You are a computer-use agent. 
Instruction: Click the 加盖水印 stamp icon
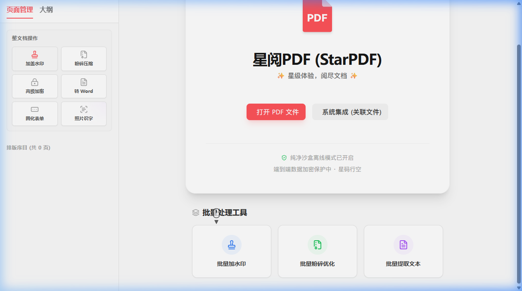pyautogui.click(x=35, y=54)
